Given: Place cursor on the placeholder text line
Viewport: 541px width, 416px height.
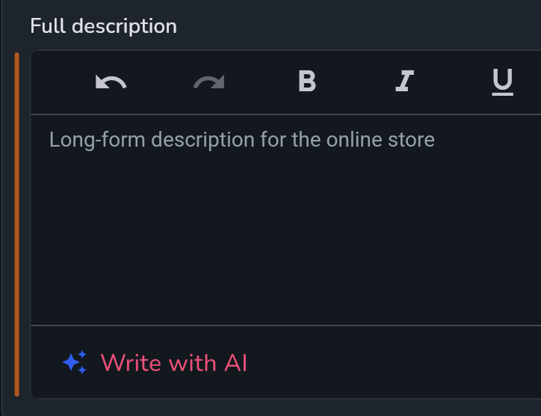Looking at the screenshot, I should [x=242, y=140].
